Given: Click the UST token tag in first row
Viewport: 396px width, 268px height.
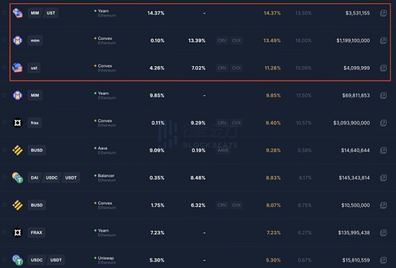Looking at the screenshot, I should point(51,13).
